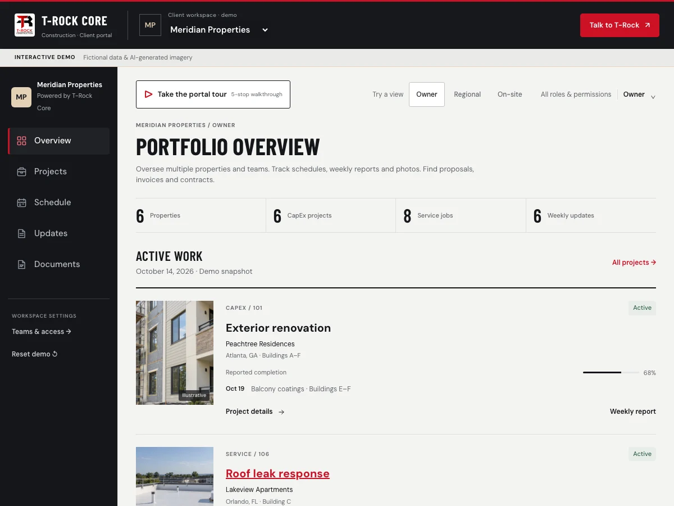The image size is (674, 506).
Task: Click the Schedule calendar icon
Action: (x=22, y=203)
